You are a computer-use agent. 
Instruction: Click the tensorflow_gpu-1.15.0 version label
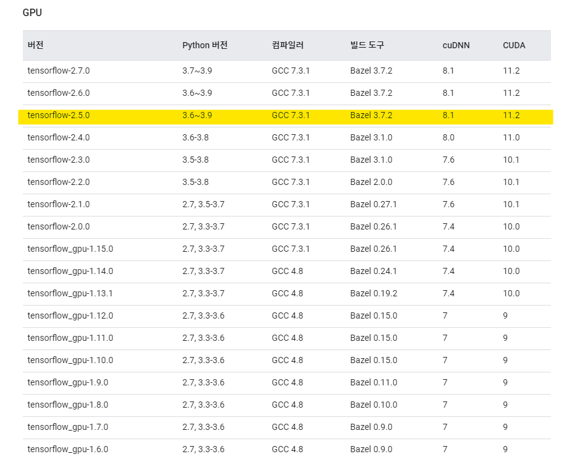[67, 249]
